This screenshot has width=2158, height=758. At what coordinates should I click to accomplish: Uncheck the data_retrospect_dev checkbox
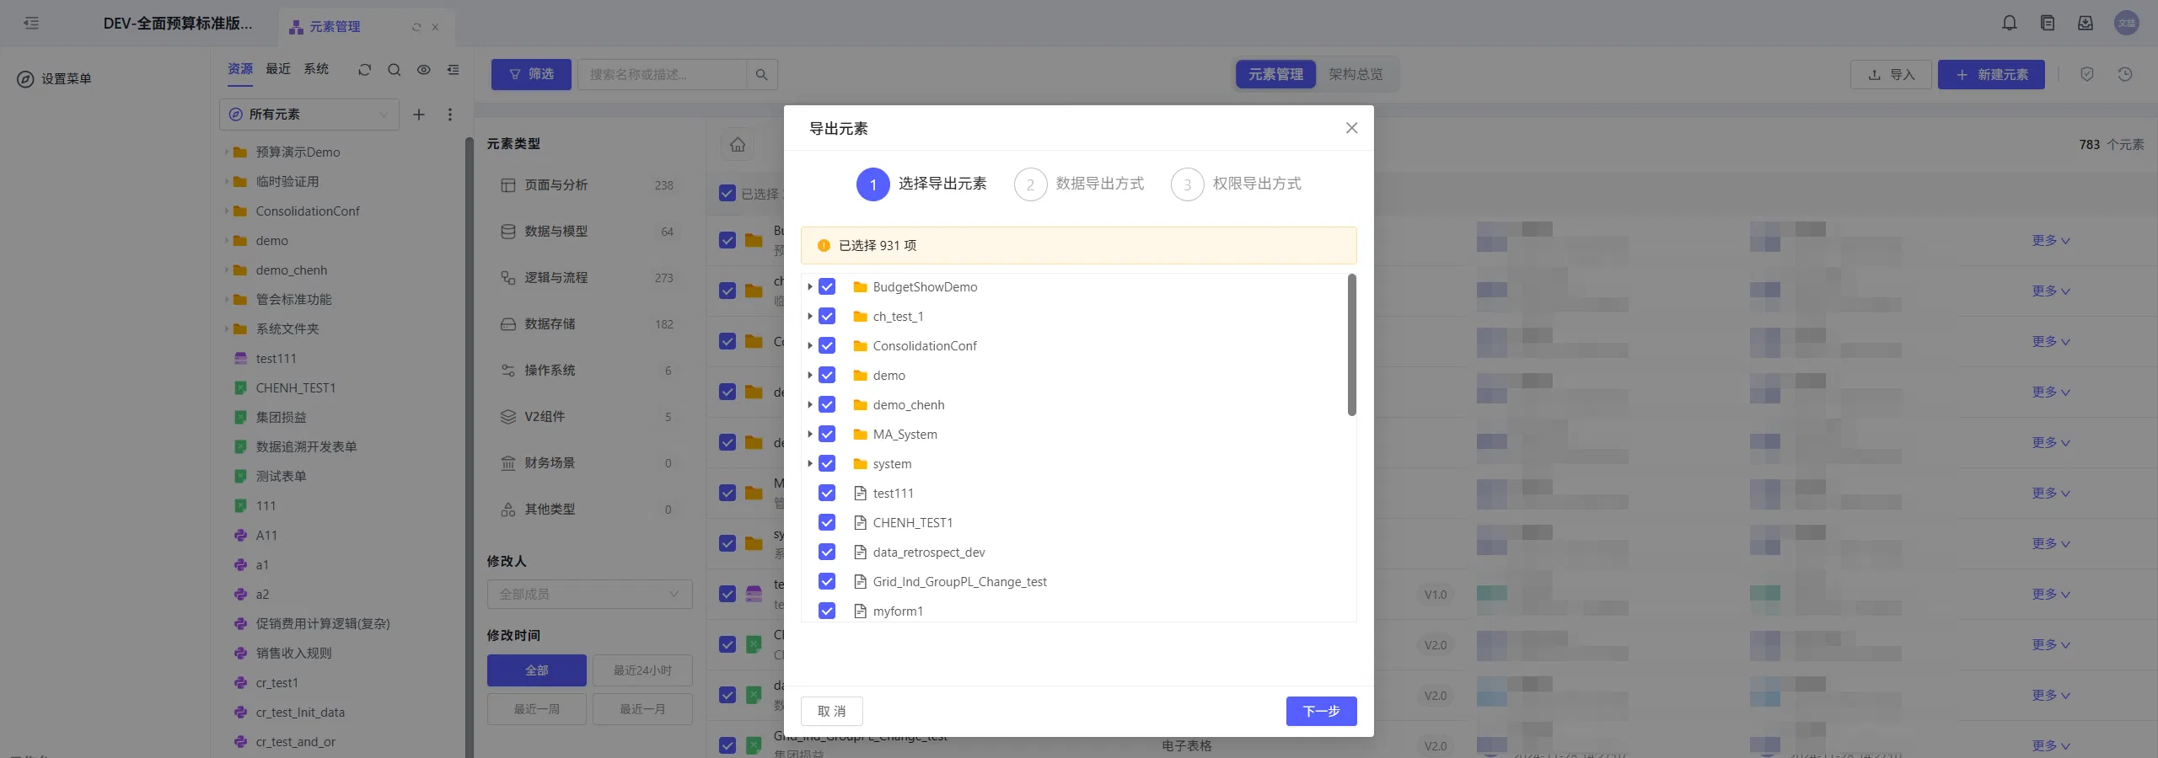[827, 552]
